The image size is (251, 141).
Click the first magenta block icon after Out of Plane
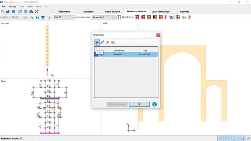click(x=137, y=17)
